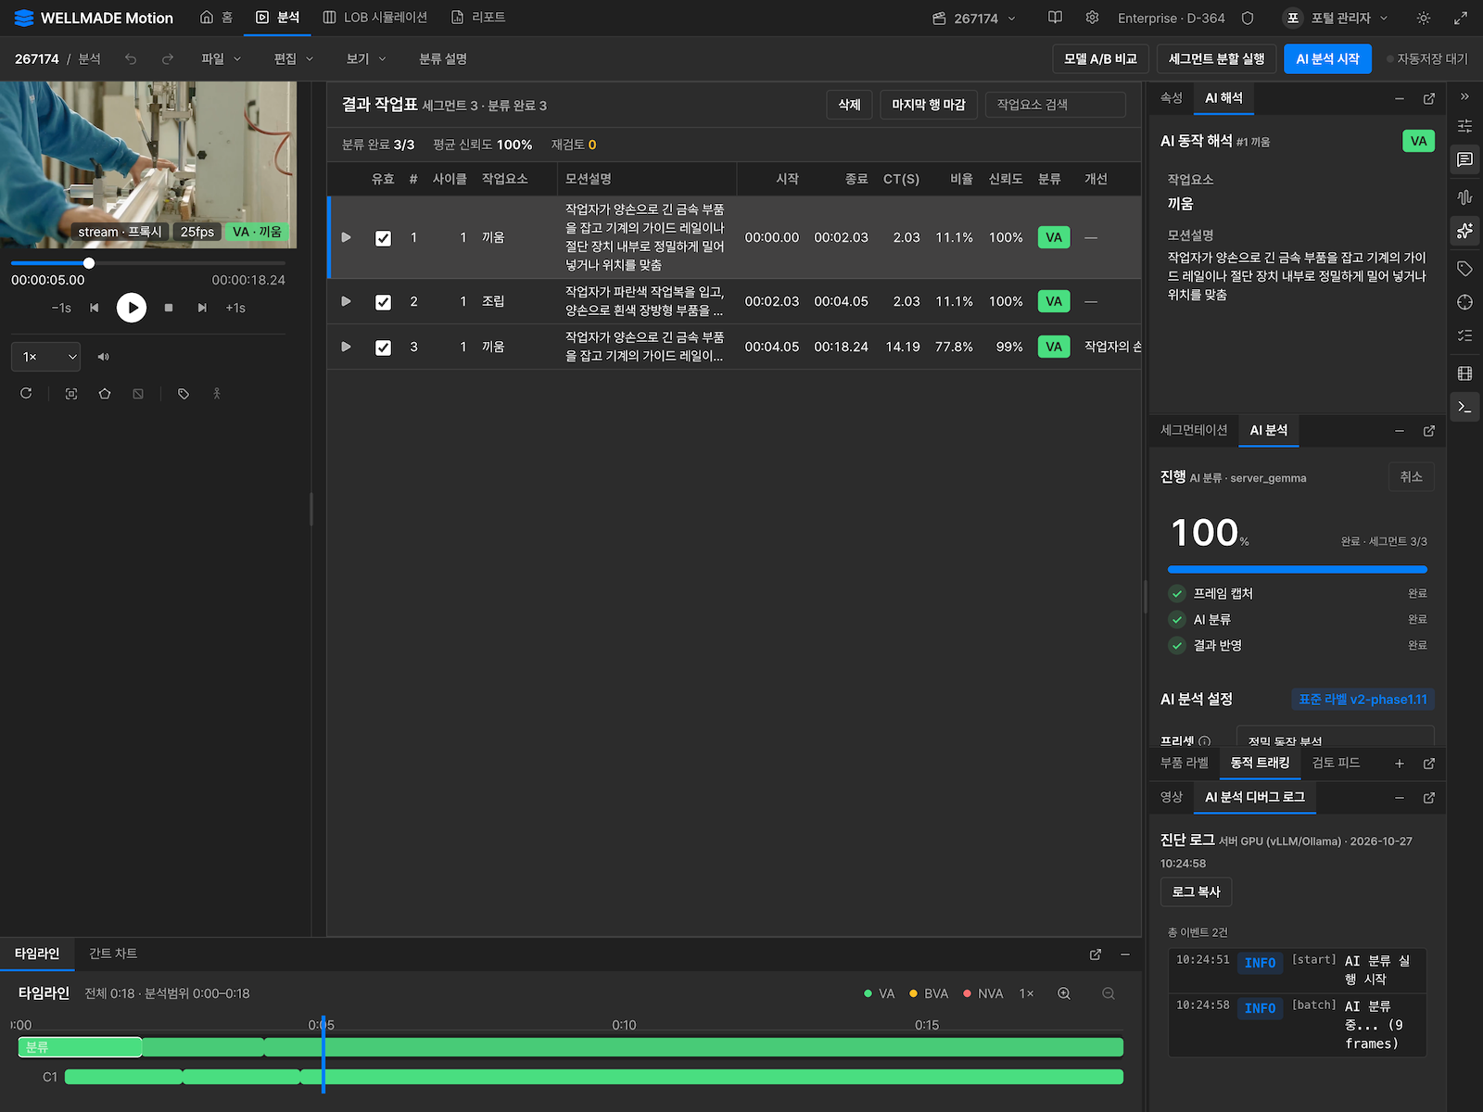
Task: Expand row 1 끼움 play triangle
Action: click(347, 237)
